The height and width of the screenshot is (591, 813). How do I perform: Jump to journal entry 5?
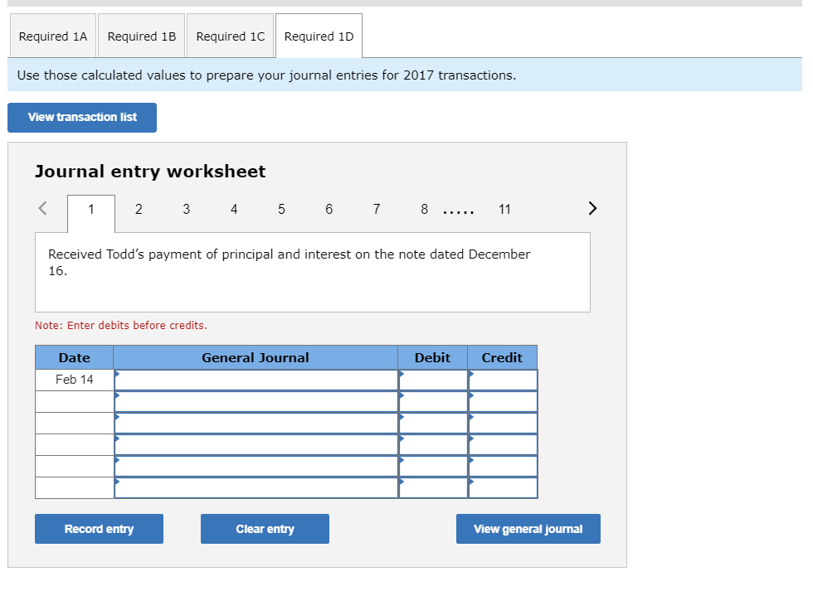point(281,210)
